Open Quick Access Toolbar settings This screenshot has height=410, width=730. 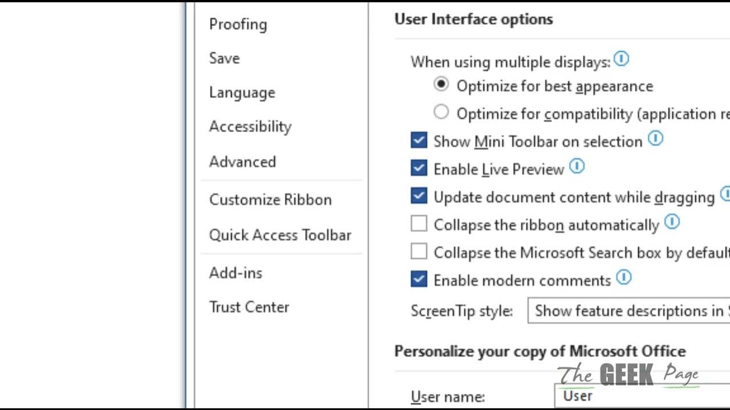280,235
